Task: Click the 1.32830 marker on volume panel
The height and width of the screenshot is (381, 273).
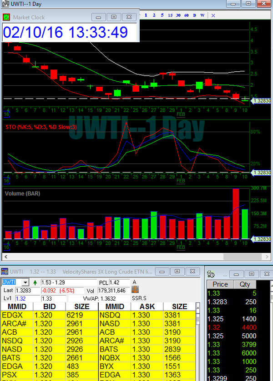Action: tap(261, 239)
